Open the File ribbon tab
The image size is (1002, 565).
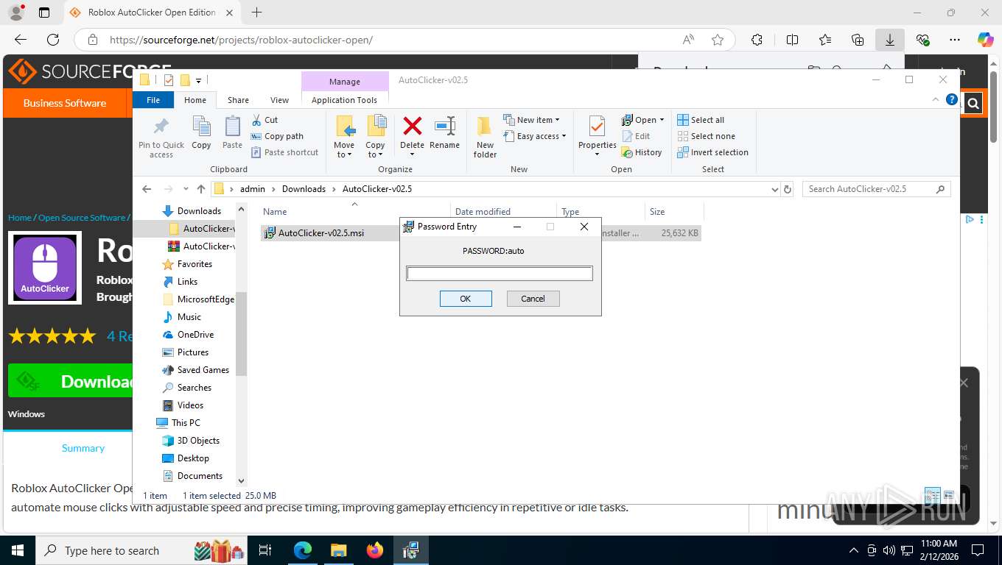tap(153, 100)
